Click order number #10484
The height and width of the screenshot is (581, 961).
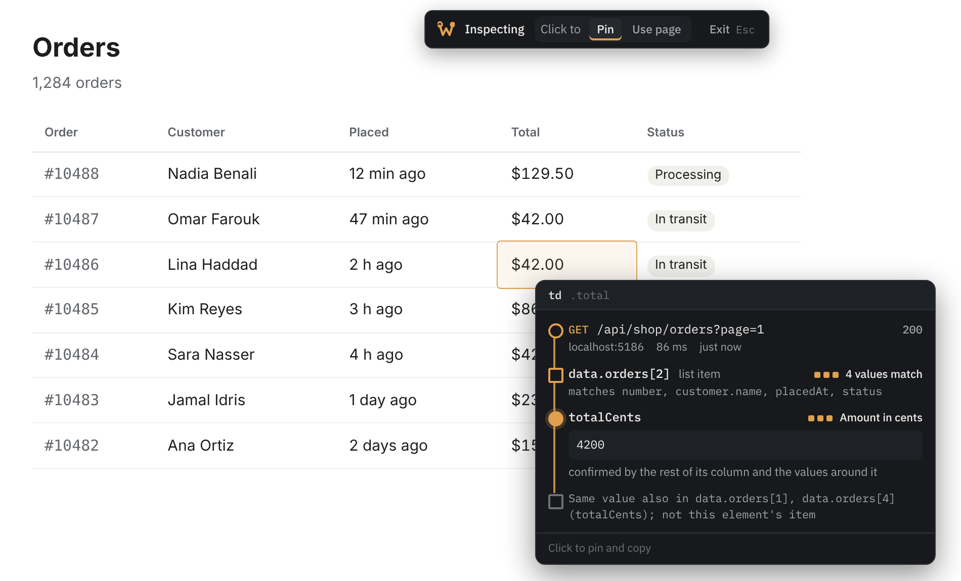coord(72,355)
